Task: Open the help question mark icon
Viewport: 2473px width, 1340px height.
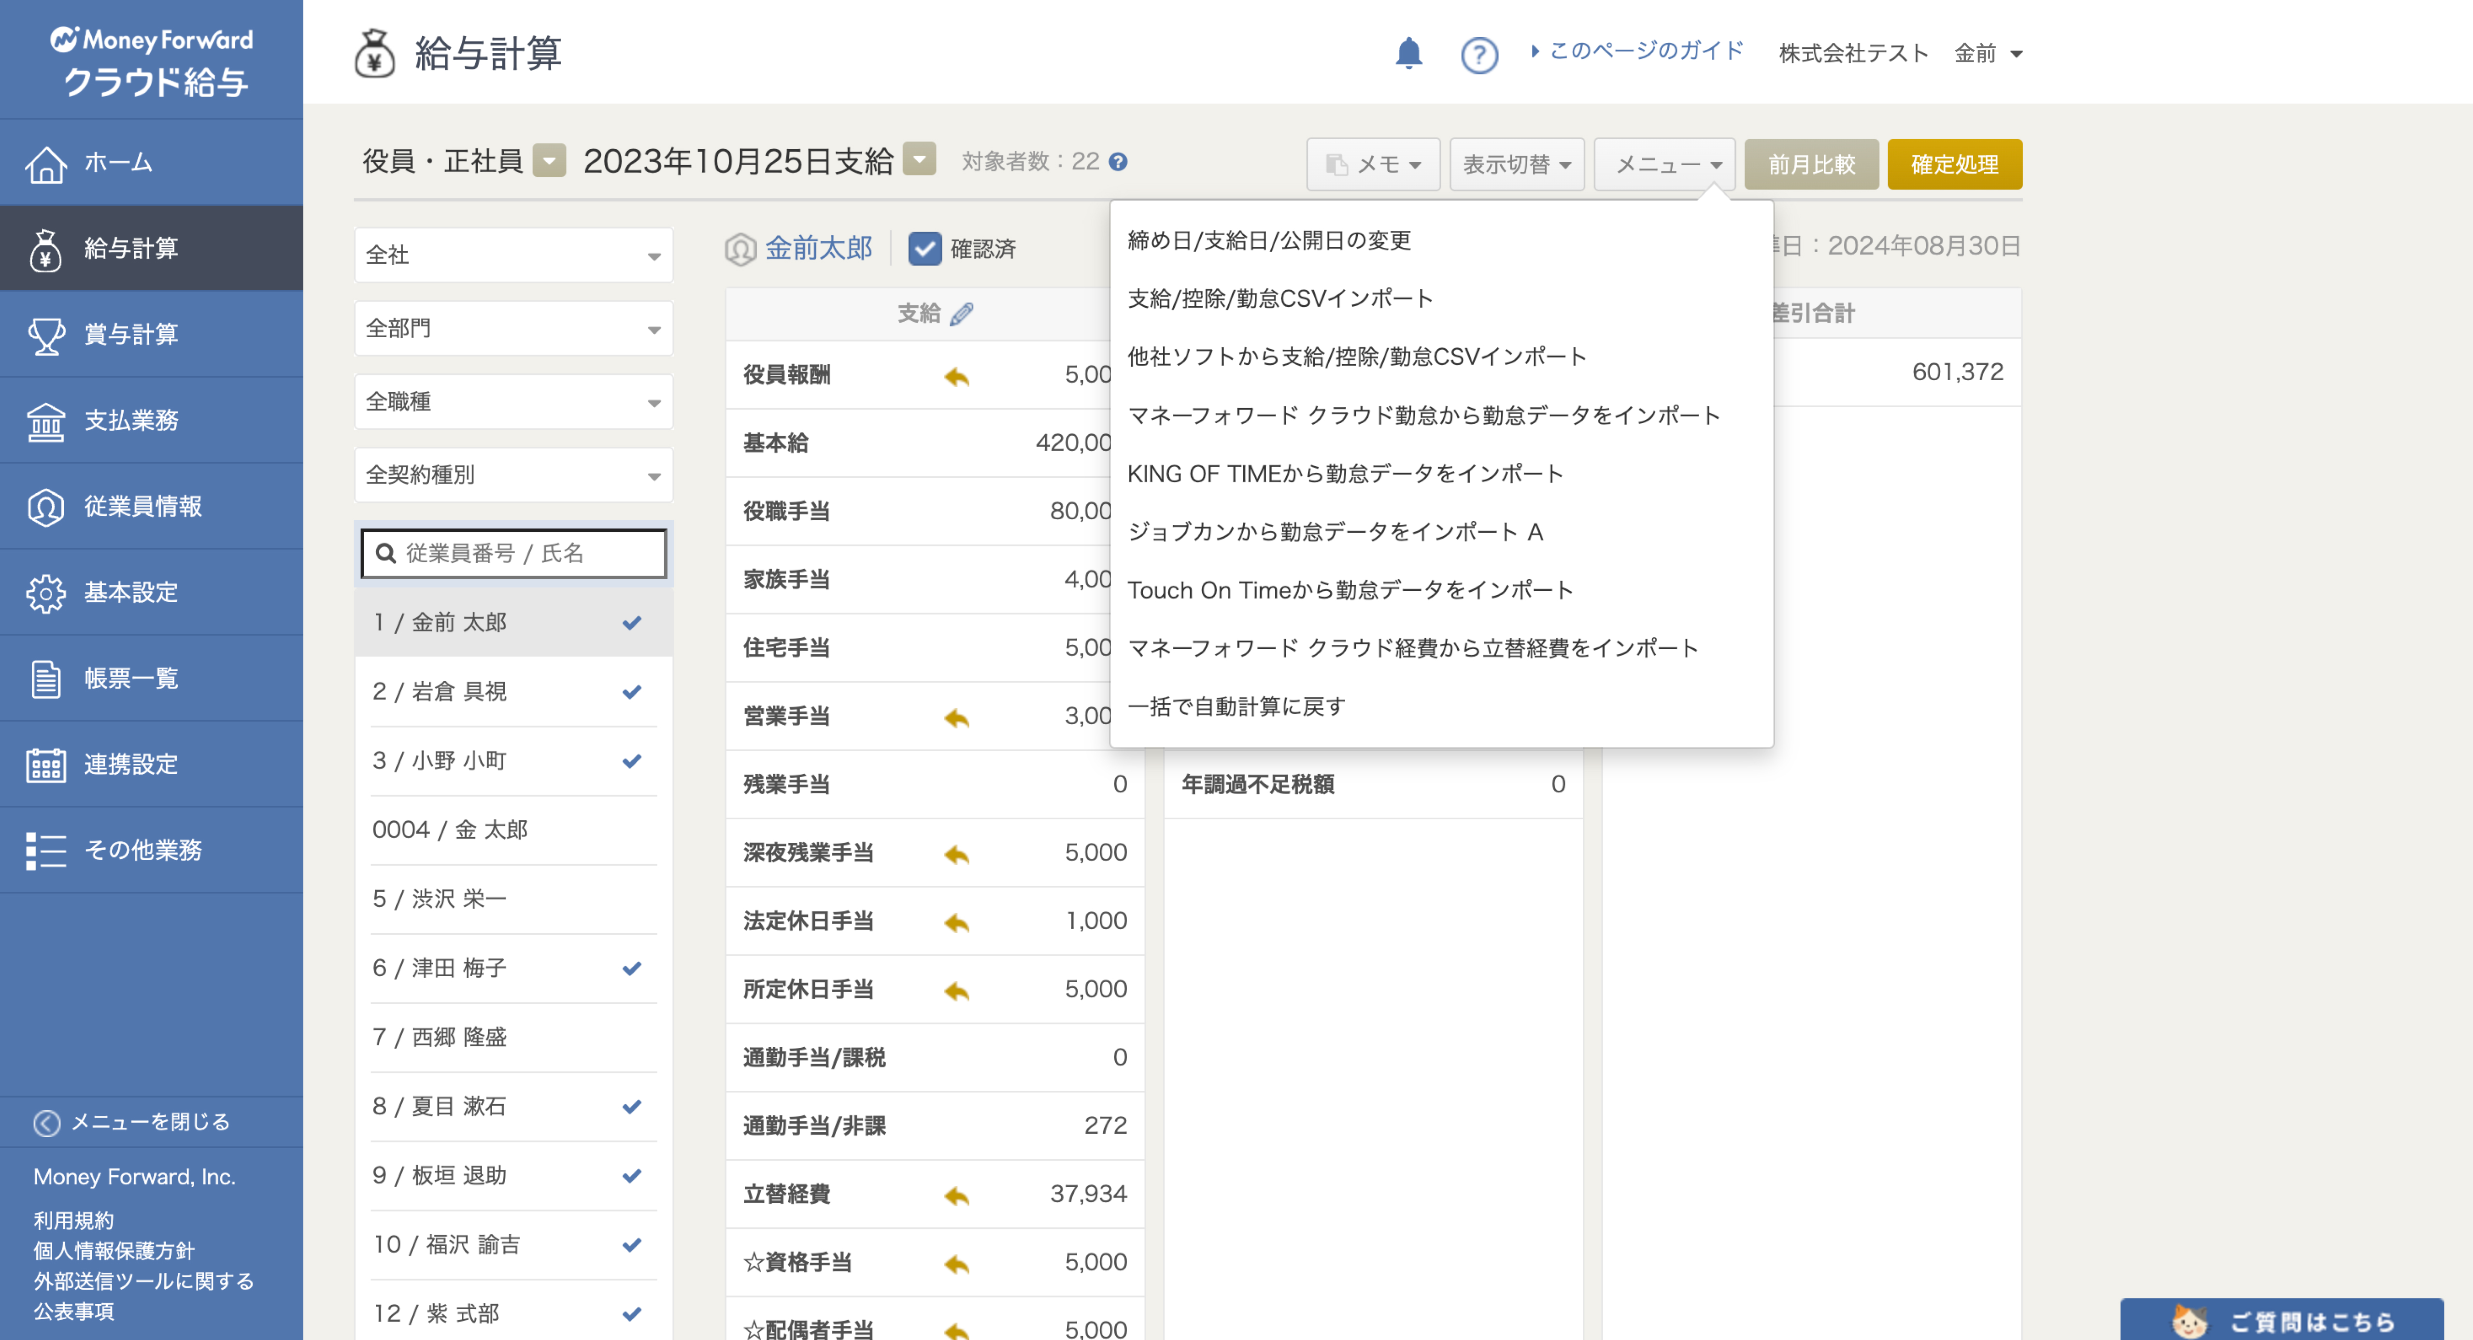Action: (1478, 55)
